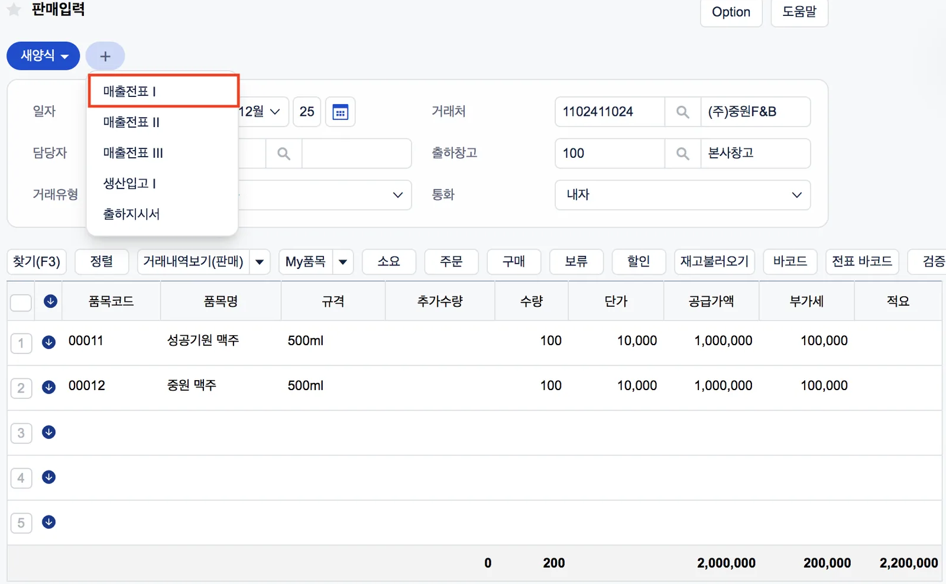This screenshot has height=584, width=946.
Task: Click the plus icon beside 새양식
Action: [105, 56]
